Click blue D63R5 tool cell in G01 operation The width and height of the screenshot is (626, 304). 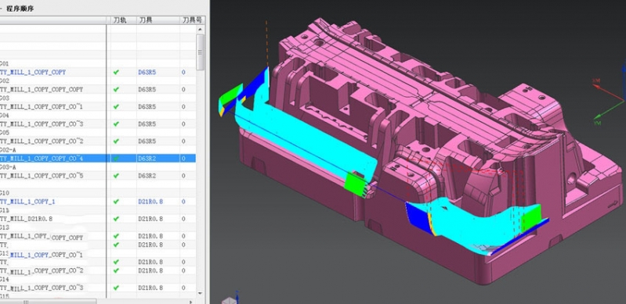pos(147,72)
